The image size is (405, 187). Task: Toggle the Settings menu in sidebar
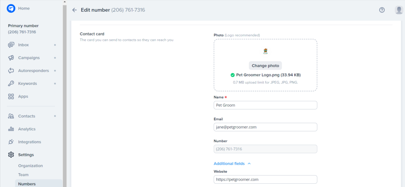click(26, 155)
